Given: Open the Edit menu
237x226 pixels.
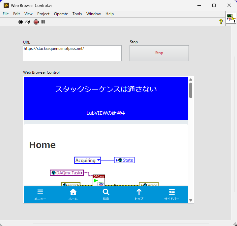Looking at the screenshot, I should coord(16,14).
